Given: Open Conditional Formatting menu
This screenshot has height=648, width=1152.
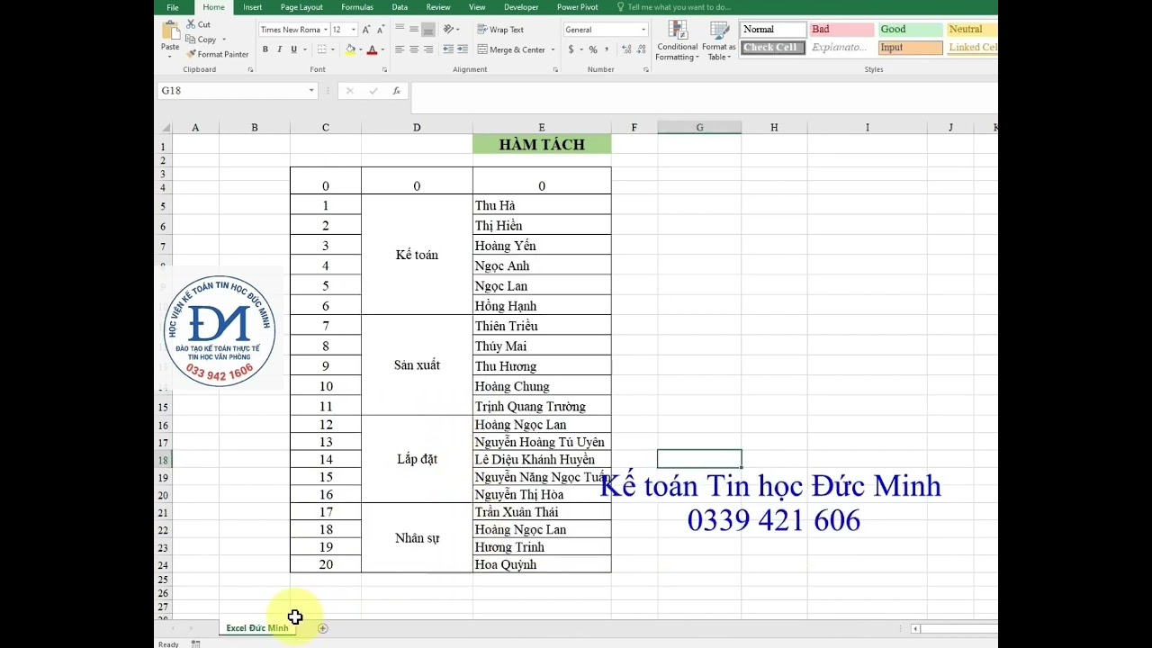Looking at the screenshot, I should [677, 41].
